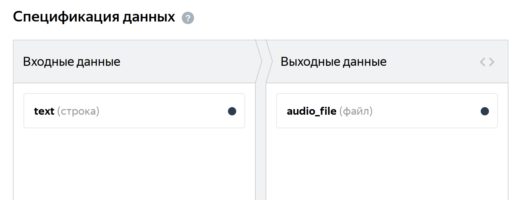522x200 pixels.
Task: Click empty area below the audio_file field
Action: click(x=387, y=164)
